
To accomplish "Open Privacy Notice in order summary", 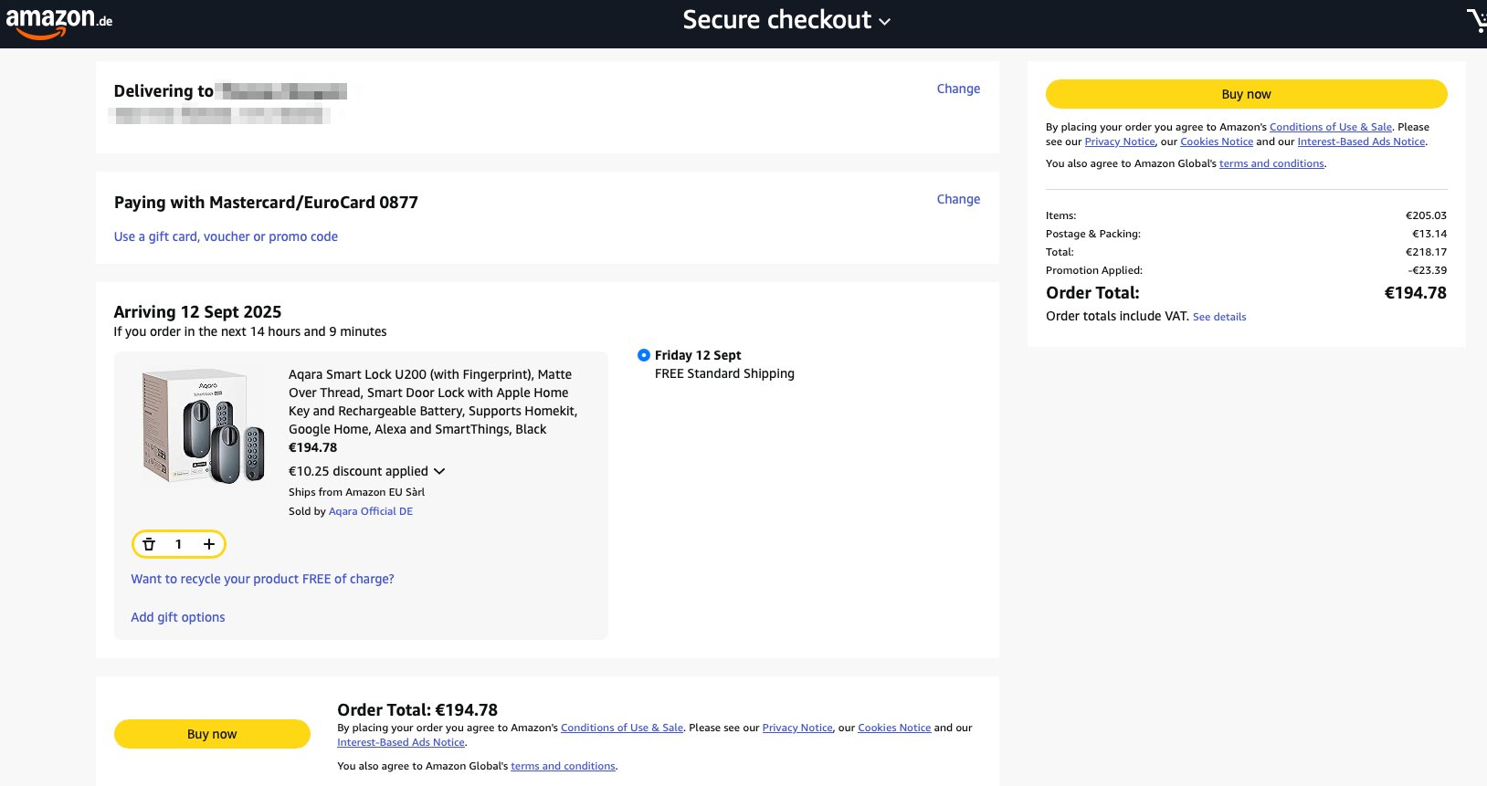I will pyautogui.click(x=1120, y=141).
